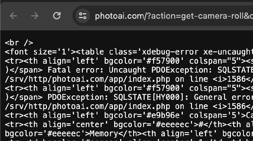Go back with the left arrow button
This screenshot has height=141, width=253.
13,16
